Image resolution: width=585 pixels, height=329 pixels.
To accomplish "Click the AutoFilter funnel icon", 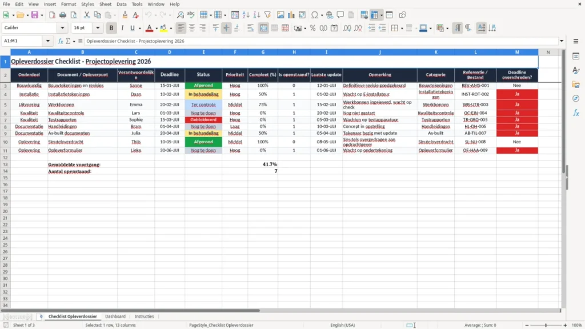I will pyautogui.click(x=267, y=15).
